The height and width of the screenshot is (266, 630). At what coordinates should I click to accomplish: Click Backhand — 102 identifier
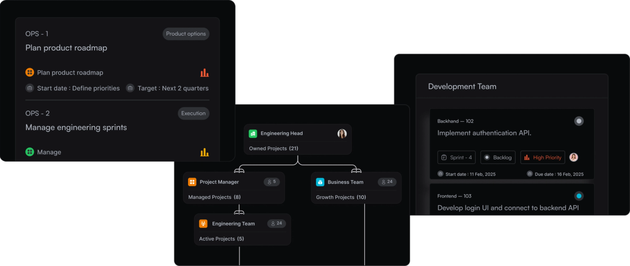[x=456, y=121]
